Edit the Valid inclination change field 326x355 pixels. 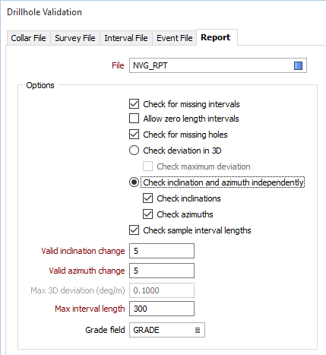tap(162, 251)
